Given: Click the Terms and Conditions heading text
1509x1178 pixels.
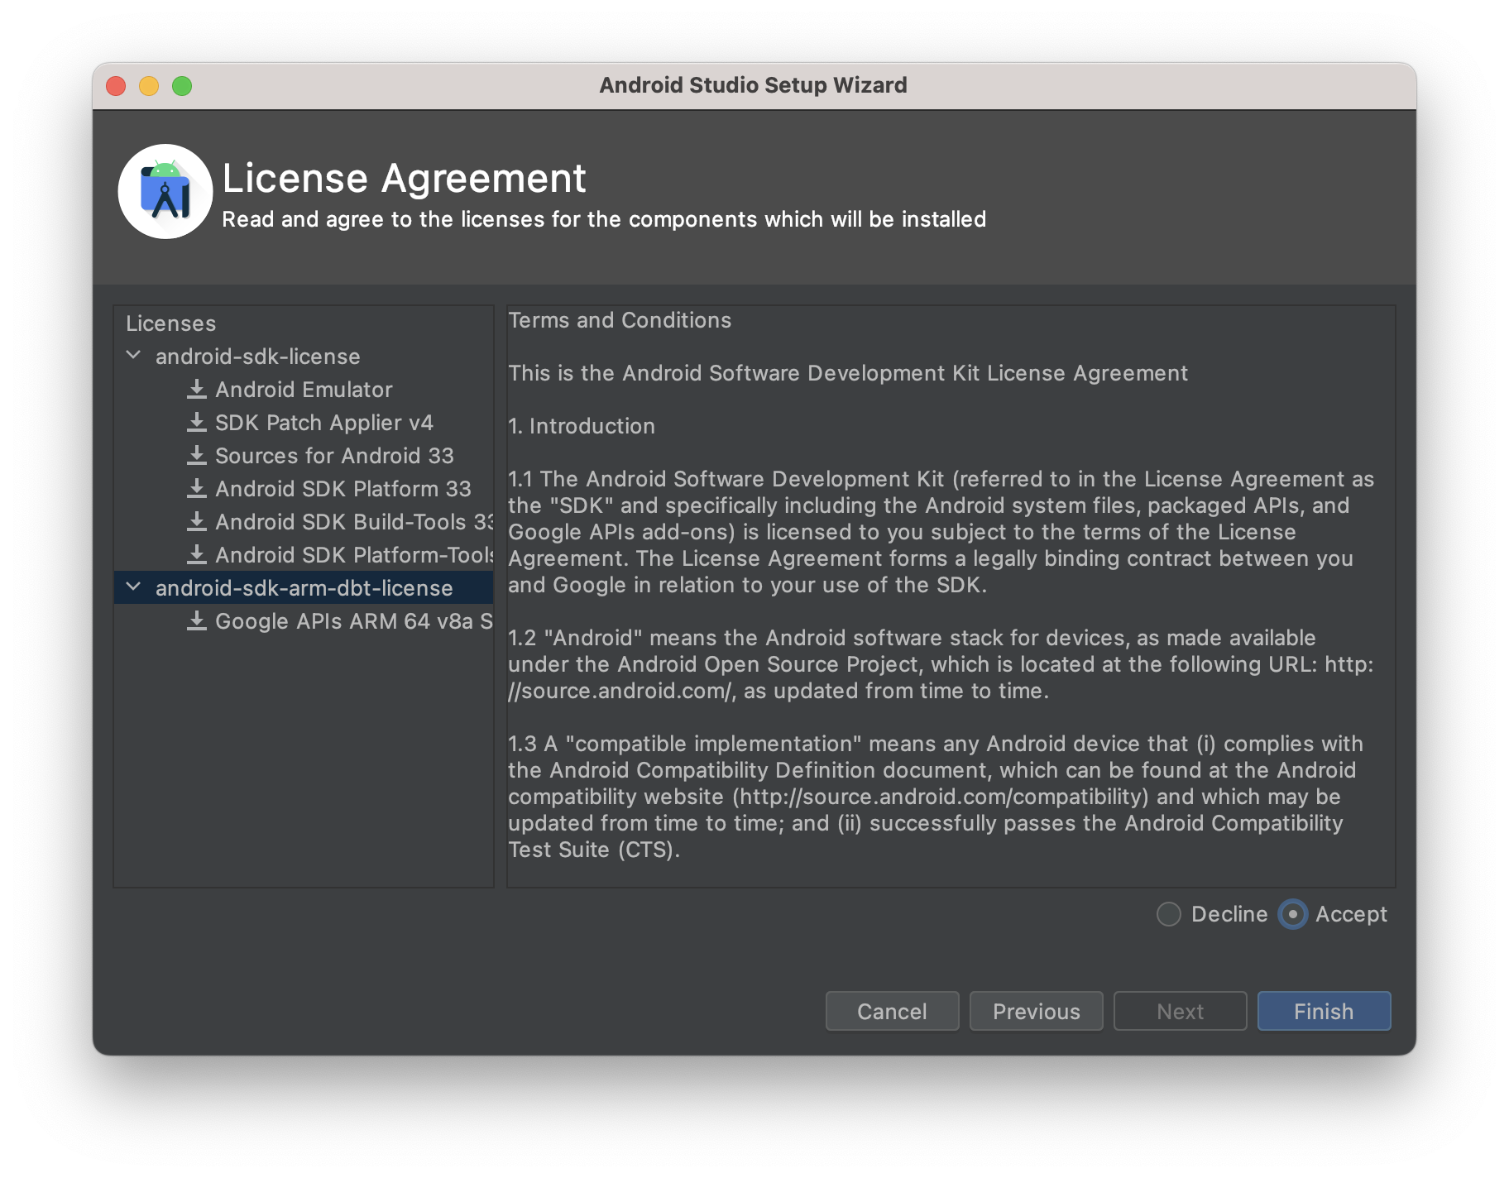Looking at the screenshot, I should click(x=620, y=320).
